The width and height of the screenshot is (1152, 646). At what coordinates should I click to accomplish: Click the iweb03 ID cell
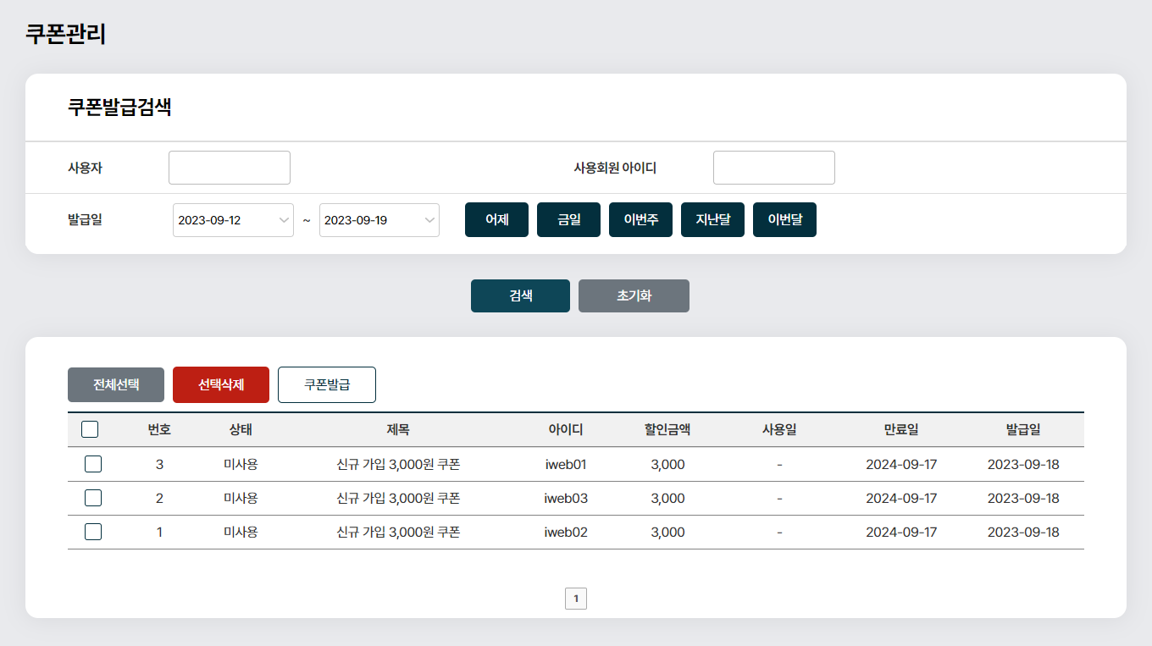pos(566,498)
